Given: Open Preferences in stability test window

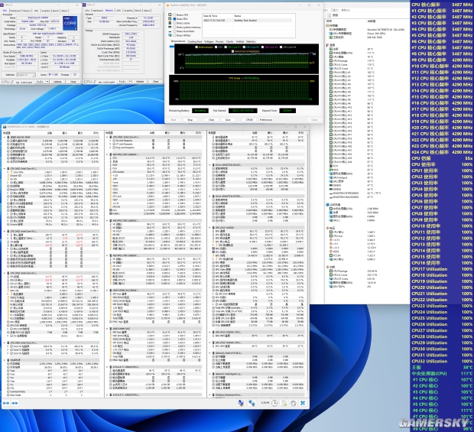Looking at the screenshot, I should coord(266,120).
